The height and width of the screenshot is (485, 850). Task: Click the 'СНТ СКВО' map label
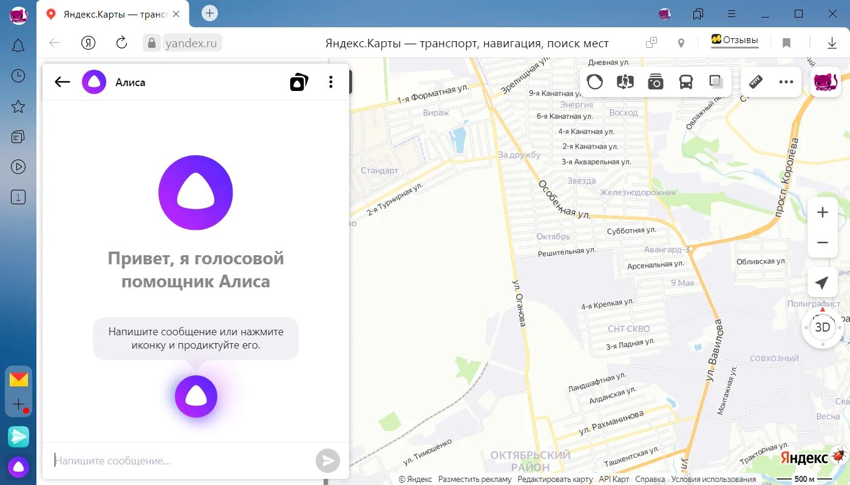[629, 329]
